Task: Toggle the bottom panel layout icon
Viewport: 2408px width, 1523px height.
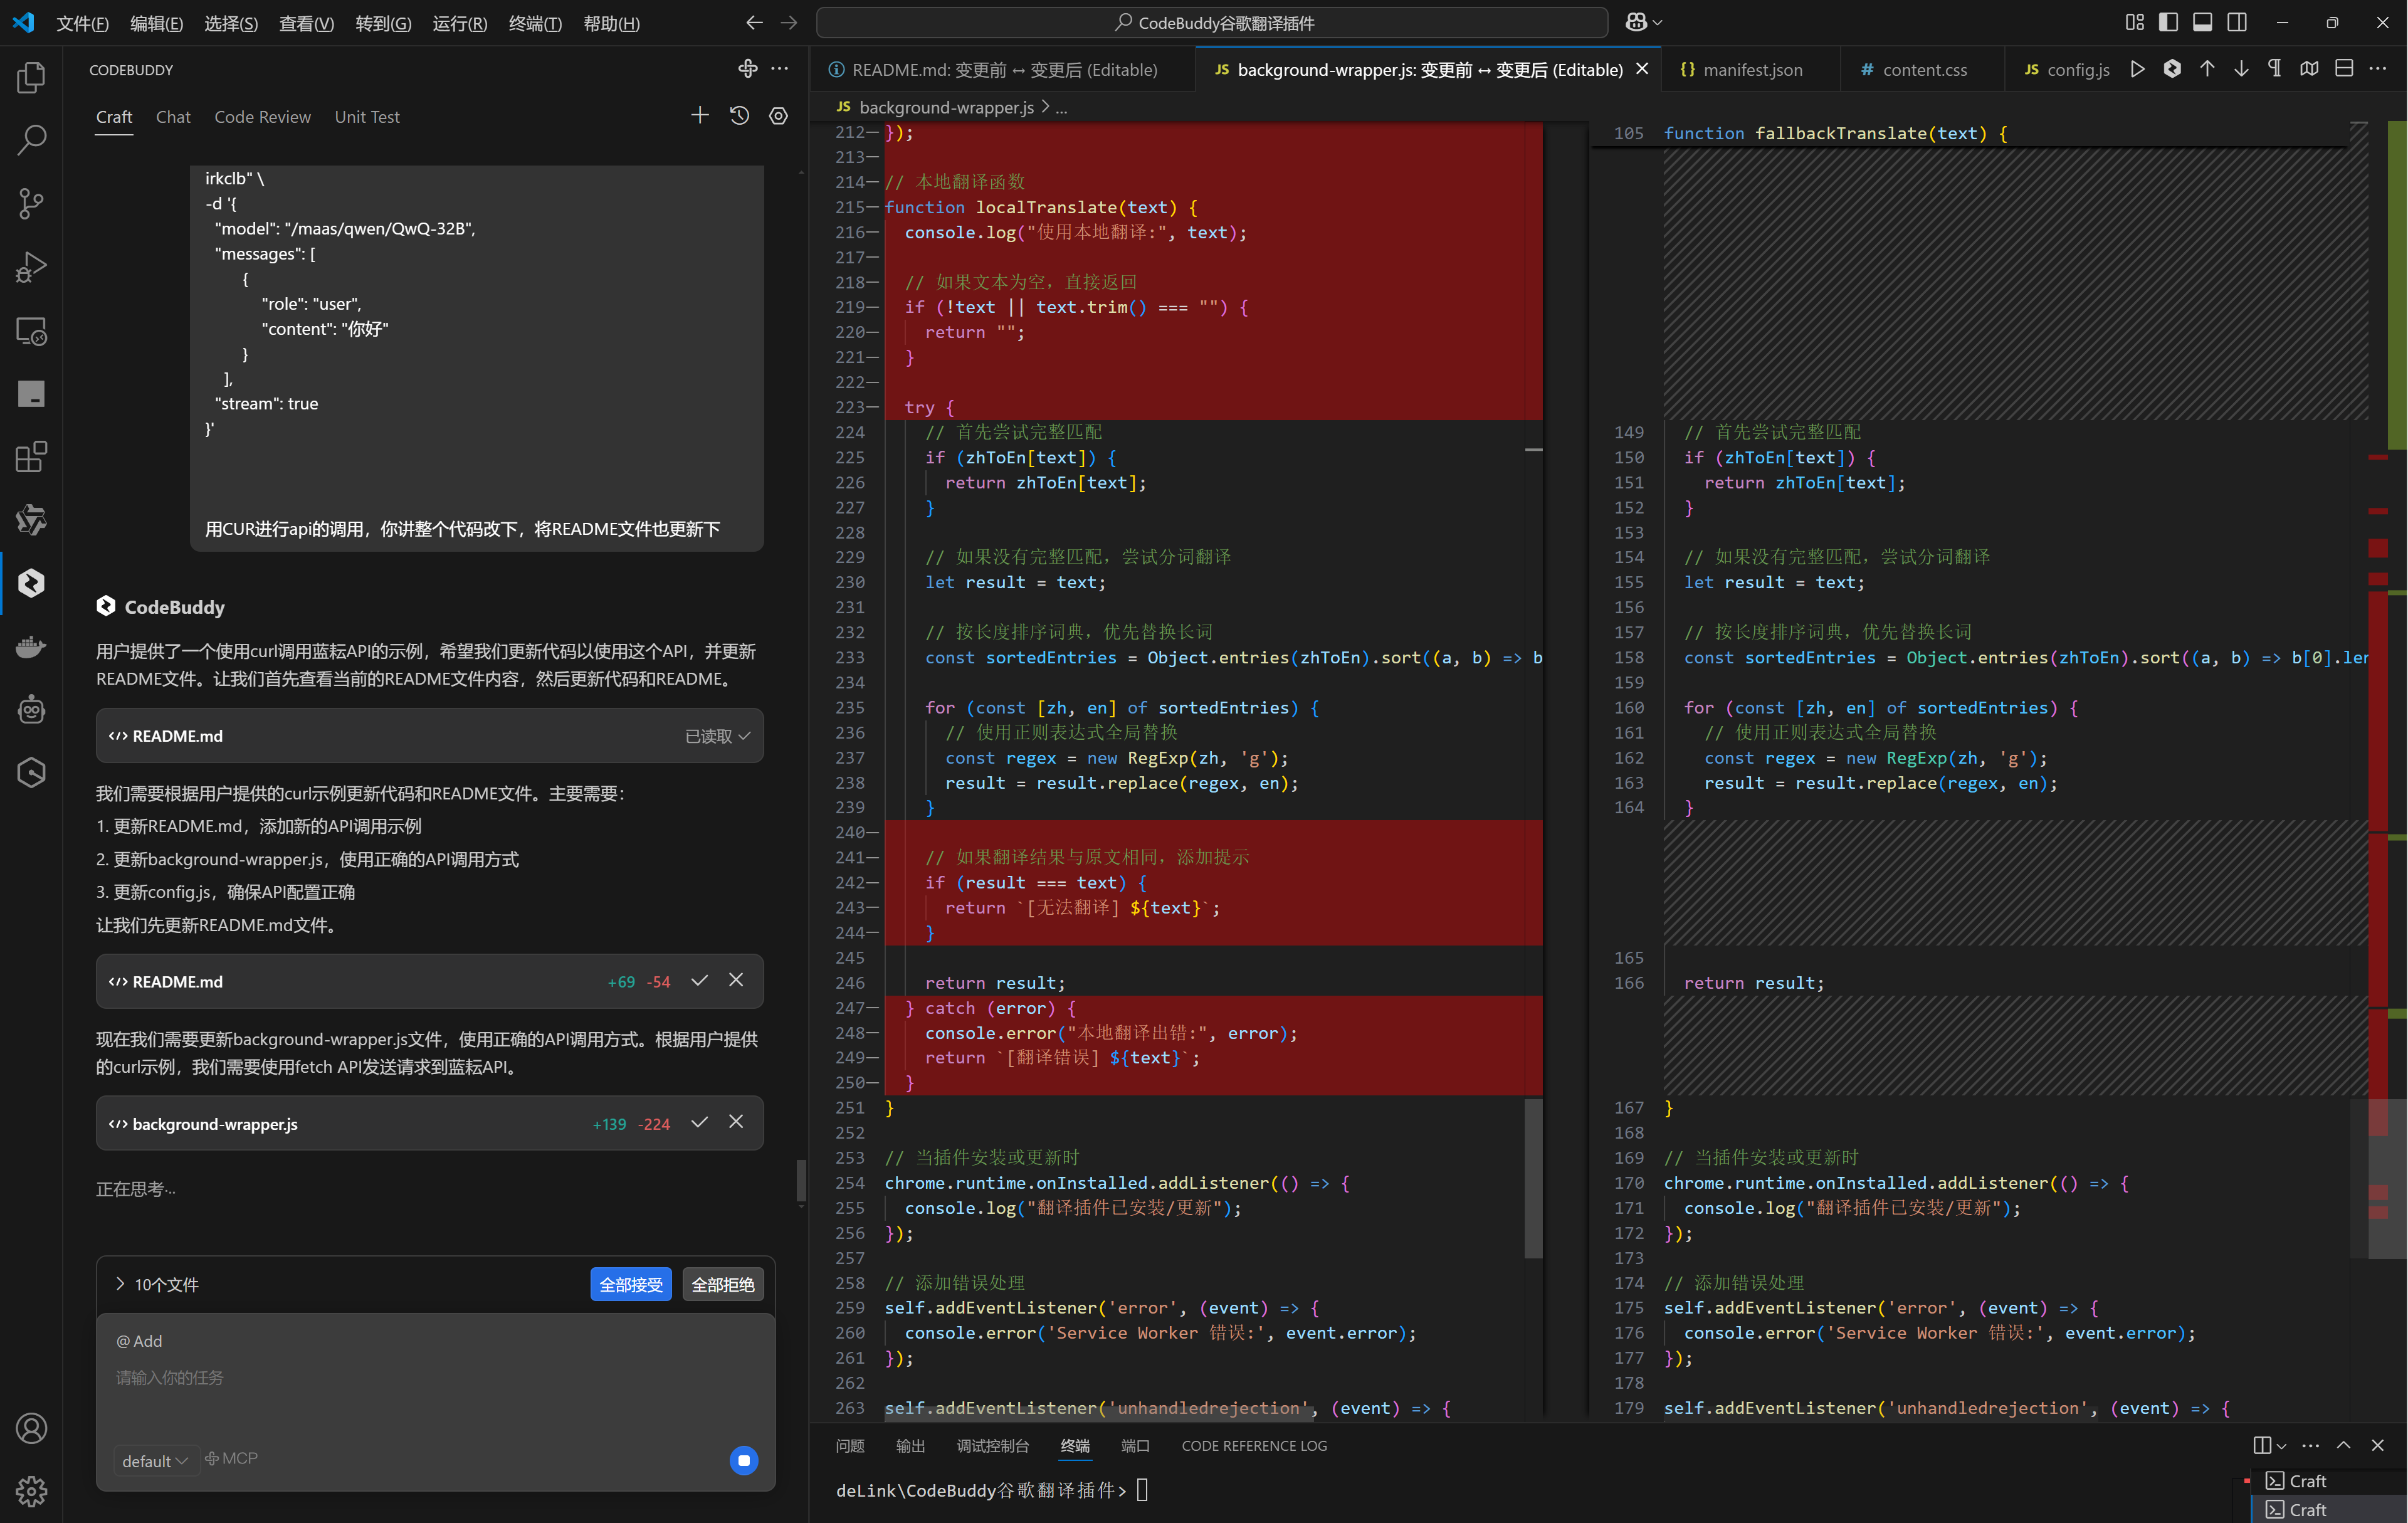Action: 2202,22
